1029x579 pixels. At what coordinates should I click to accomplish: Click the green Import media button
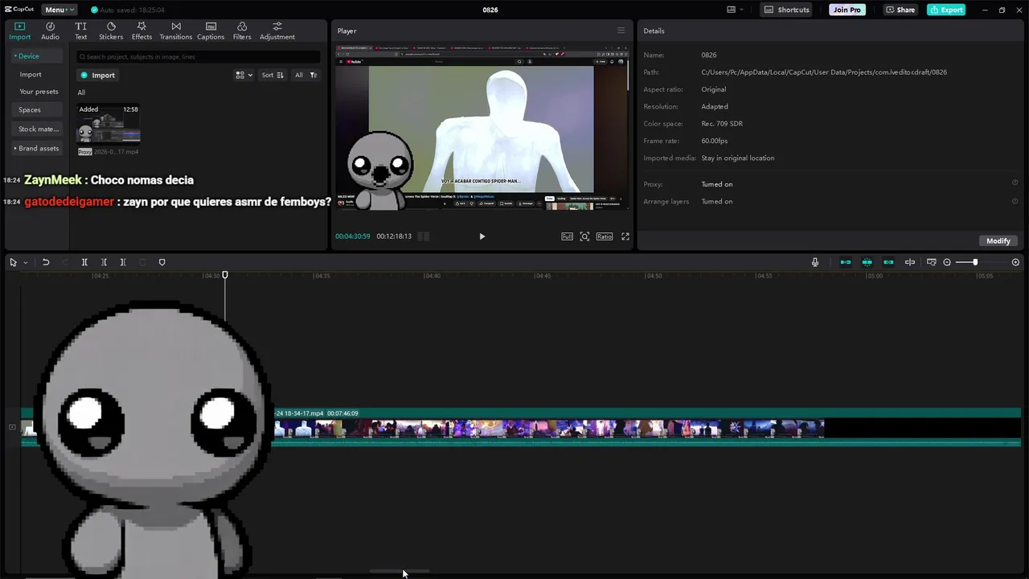pyautogui.click(x=98, y=76)
